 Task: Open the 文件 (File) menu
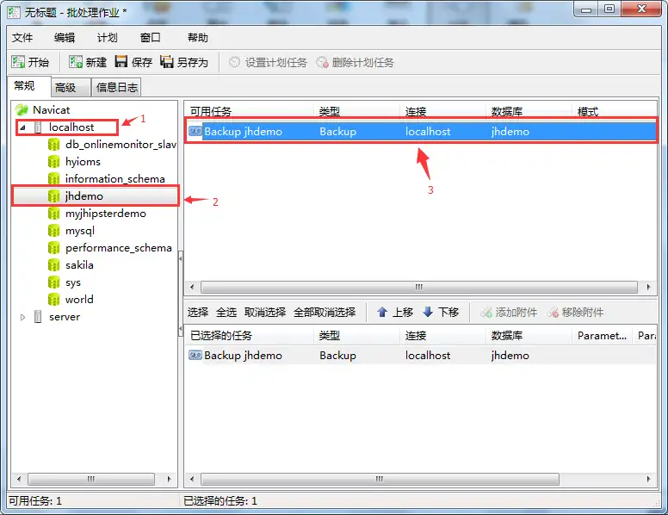(22, 38)
